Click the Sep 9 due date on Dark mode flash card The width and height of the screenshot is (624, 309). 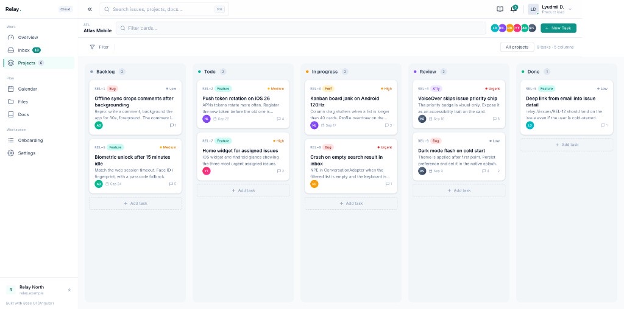coord(436,171)
